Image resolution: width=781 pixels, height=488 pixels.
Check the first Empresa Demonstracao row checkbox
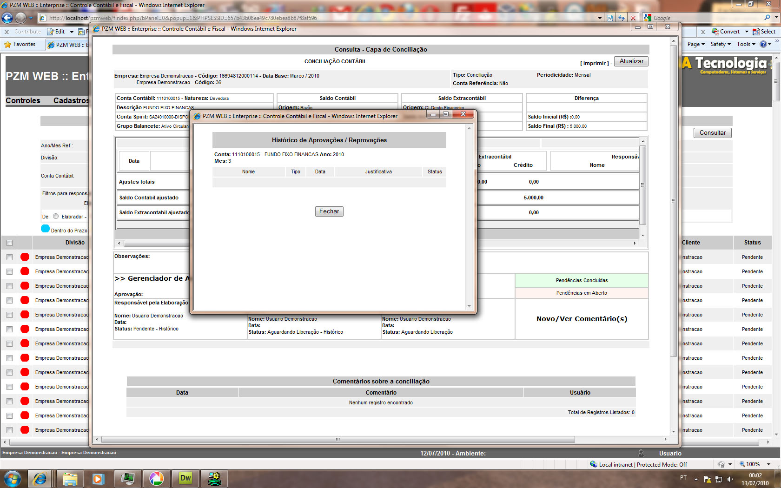point(10,257)
